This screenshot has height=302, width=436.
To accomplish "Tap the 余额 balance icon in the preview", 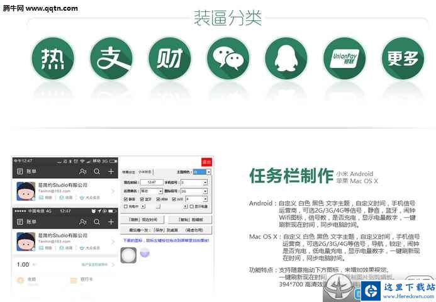I will pyautogui.click(x=20, y=280).
